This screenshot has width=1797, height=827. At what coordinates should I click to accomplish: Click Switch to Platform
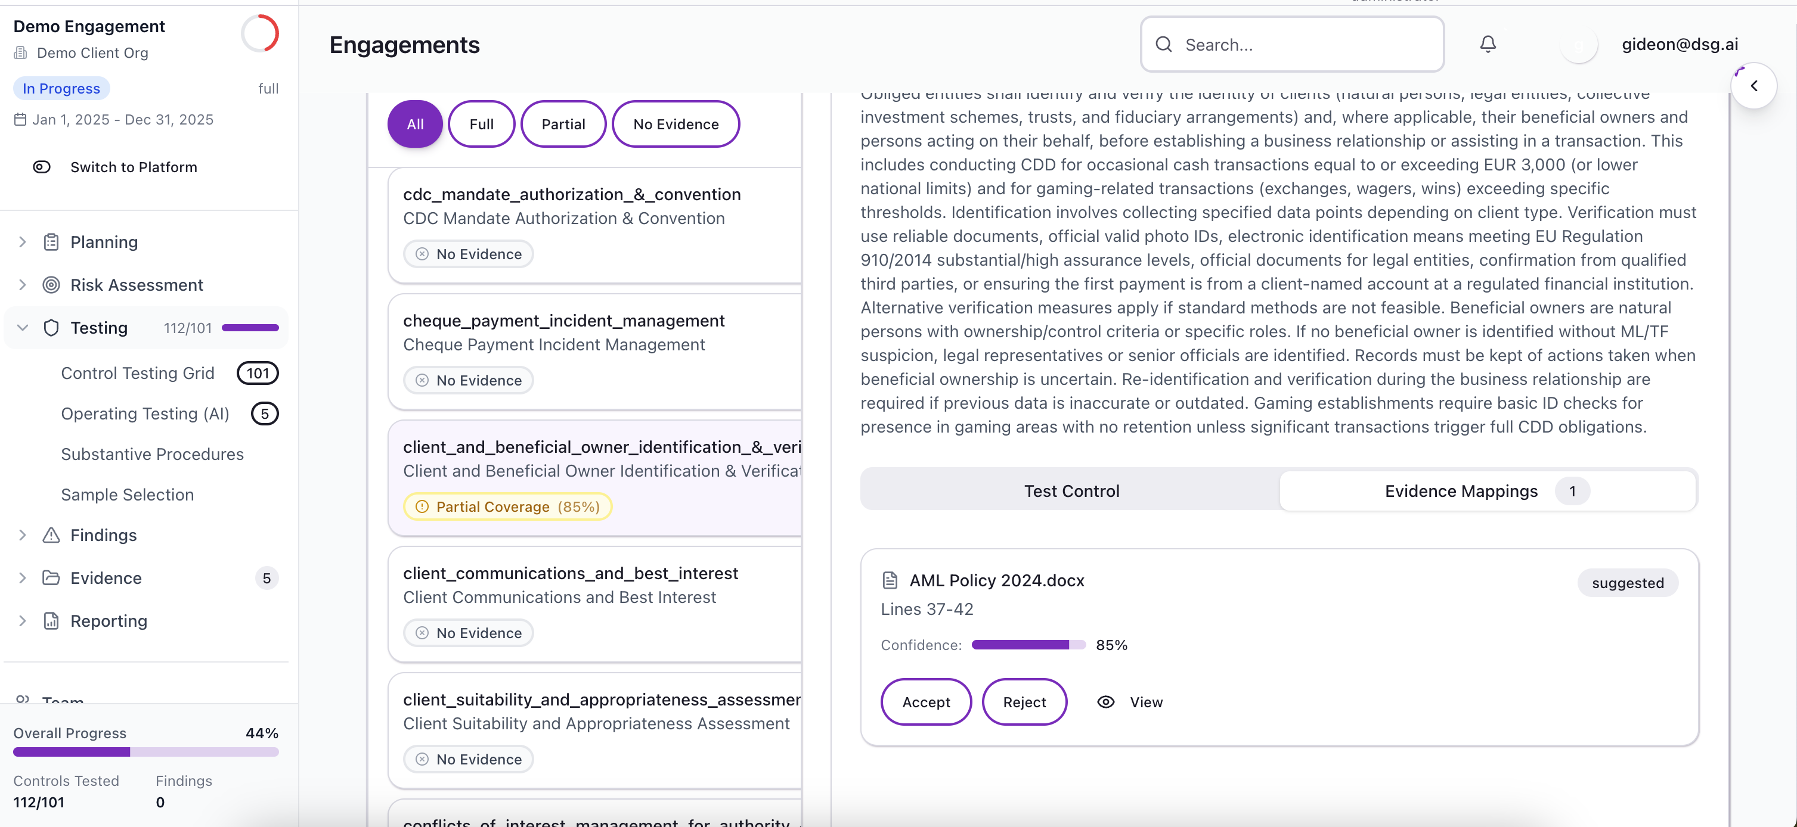(x=133, y=167)
